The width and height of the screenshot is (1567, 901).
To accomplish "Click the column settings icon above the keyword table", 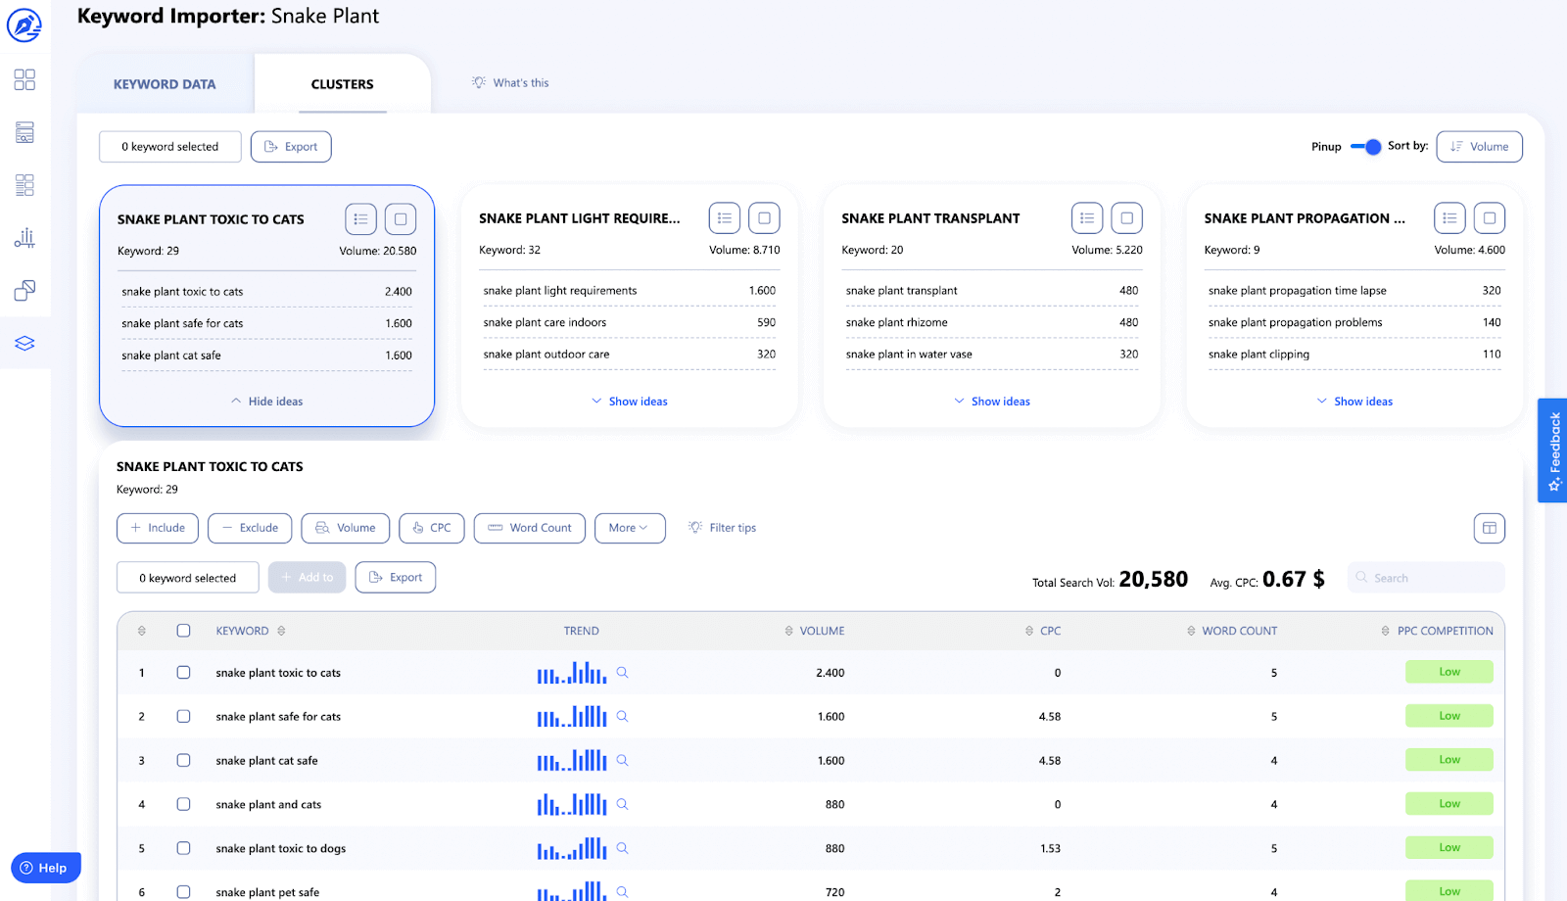I will coord(1489,528).
